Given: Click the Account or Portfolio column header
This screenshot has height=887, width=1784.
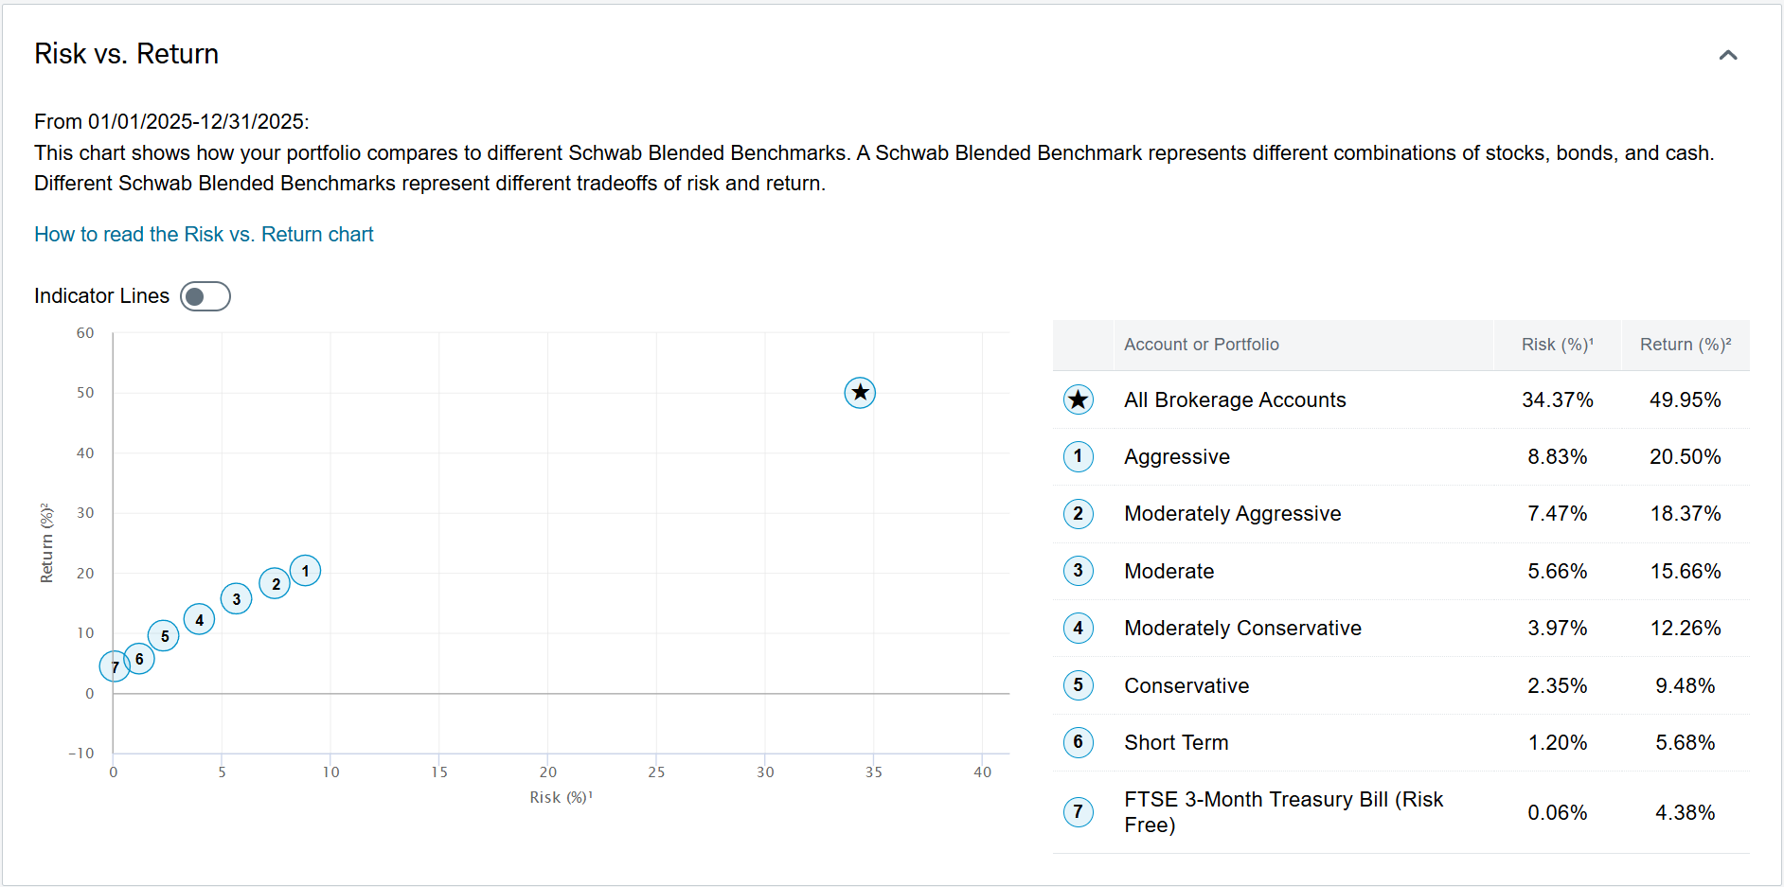Looking at the screenshot, I should pos(1201,345).
